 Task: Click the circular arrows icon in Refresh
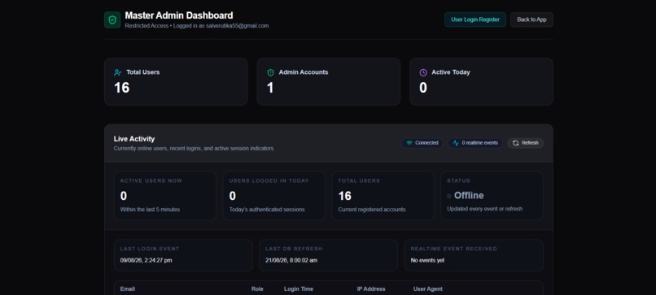(x=515, y=143)
